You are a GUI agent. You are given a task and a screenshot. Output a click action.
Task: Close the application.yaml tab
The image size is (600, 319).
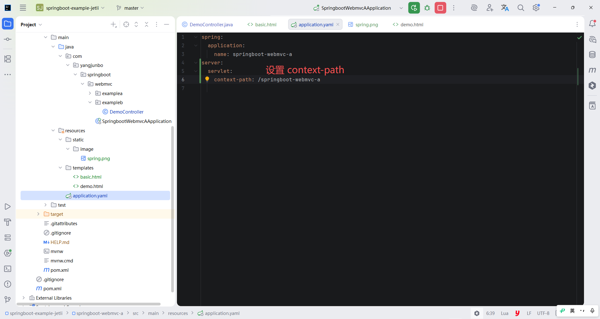pos(338,24)
